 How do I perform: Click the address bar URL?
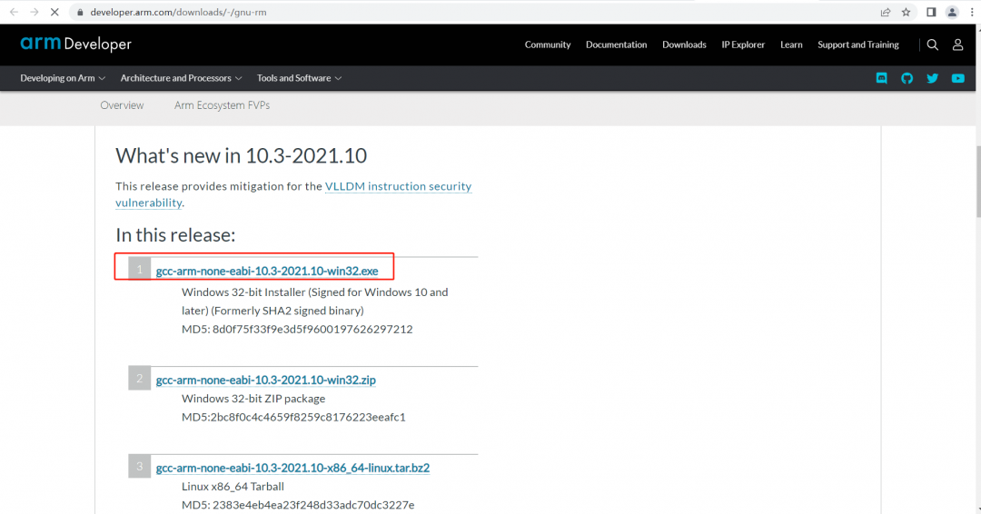click(x=178, y=12)
